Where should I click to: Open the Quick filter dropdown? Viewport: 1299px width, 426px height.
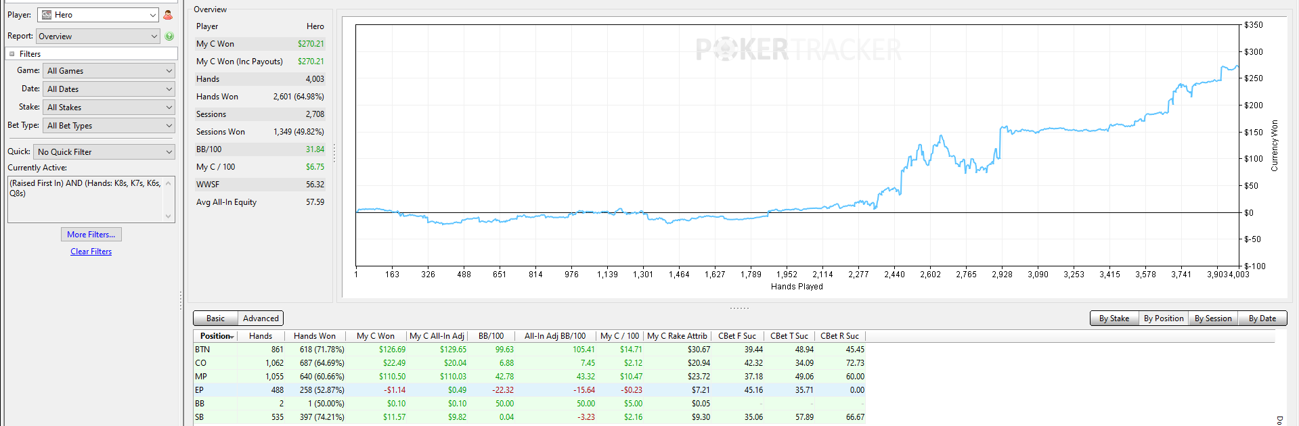[104, 152]
